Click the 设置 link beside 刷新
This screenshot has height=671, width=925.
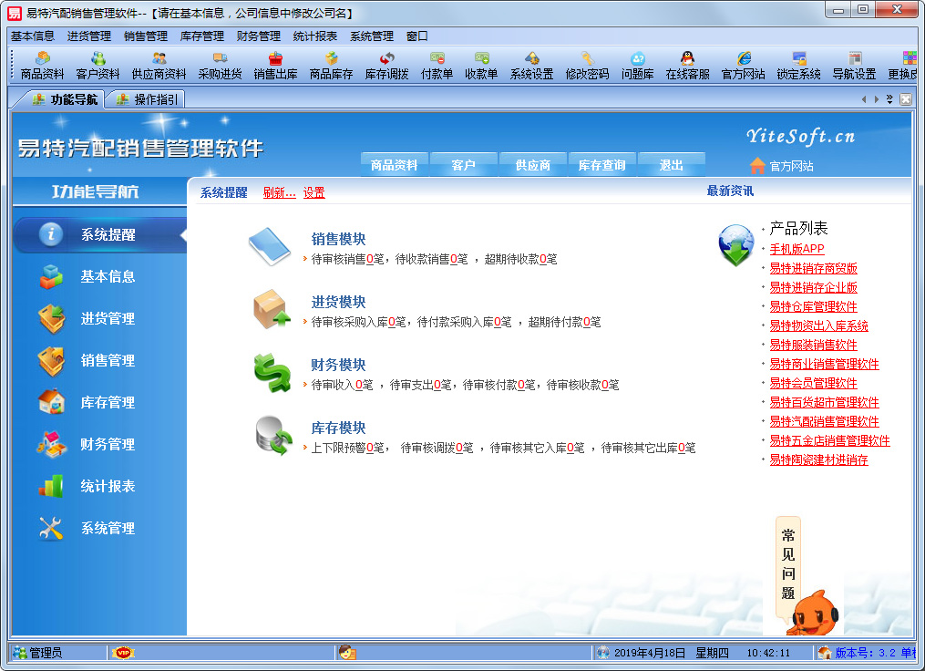pos(313,192)
